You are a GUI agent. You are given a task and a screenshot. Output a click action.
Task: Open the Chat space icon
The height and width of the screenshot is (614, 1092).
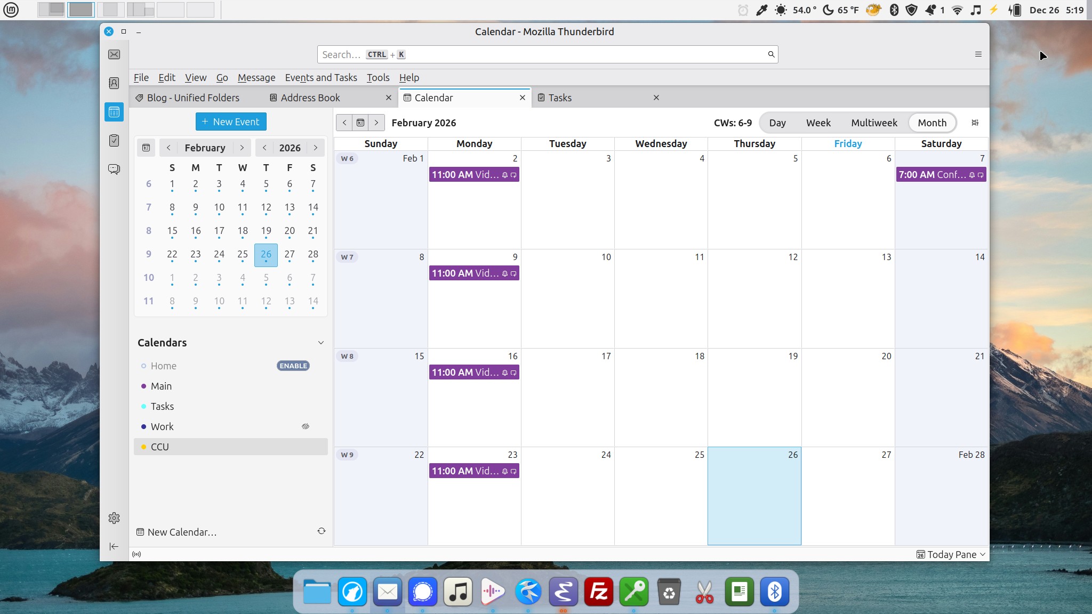click(x=114, y=169)
